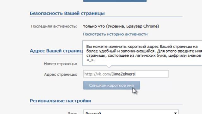This screenshot has height=114, width=202.
Task: Click the 'Последняя активность:' label
Action: coord(54,26)
